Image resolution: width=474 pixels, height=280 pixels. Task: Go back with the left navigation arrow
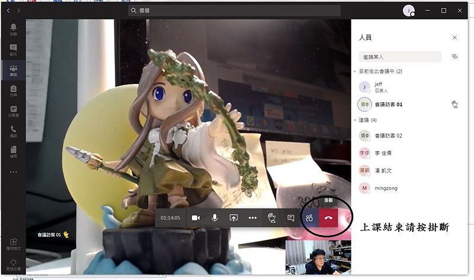coord(8,11)
